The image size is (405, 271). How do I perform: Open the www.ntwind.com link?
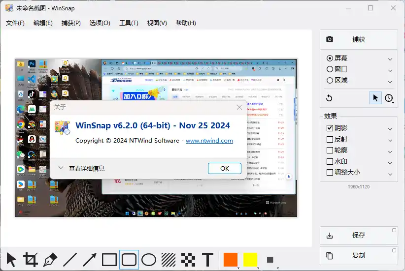pyautogui.click(x=209, y=141)
